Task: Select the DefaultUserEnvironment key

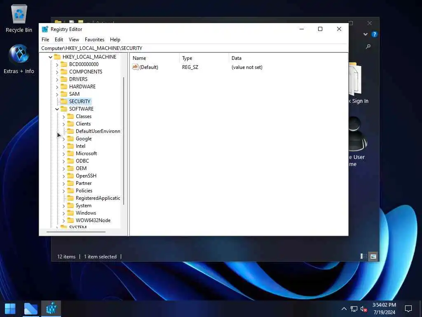Action: coord(98,131)
